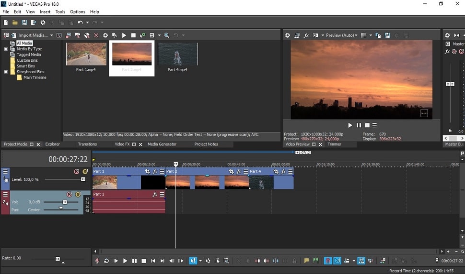This screenshot has width=465, height=274.
Task: Open edit tool selection dropdown arrow
Action: pos(200,261)
